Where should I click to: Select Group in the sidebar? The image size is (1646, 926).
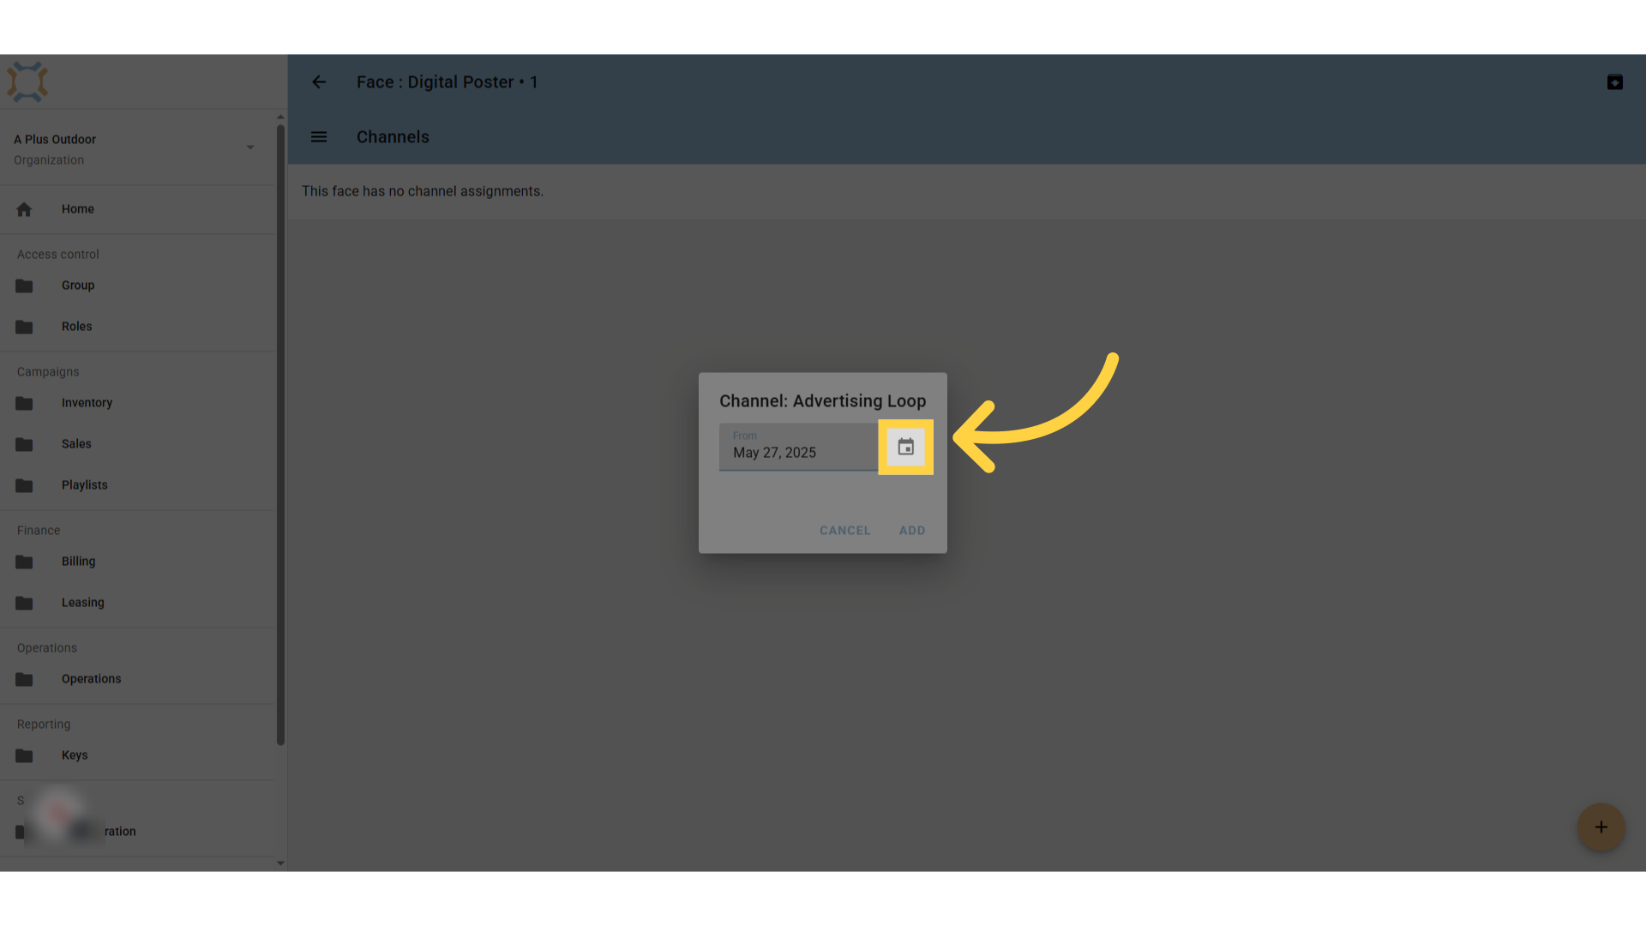pos(137,286)
